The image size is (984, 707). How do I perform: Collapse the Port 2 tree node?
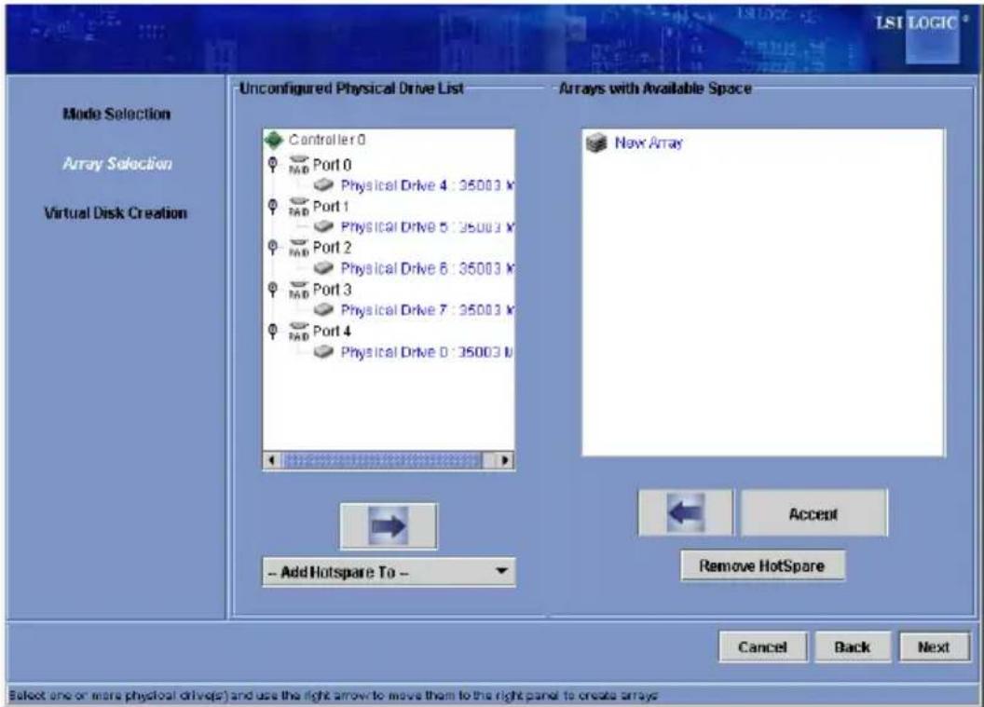click(x=272, y=248)
